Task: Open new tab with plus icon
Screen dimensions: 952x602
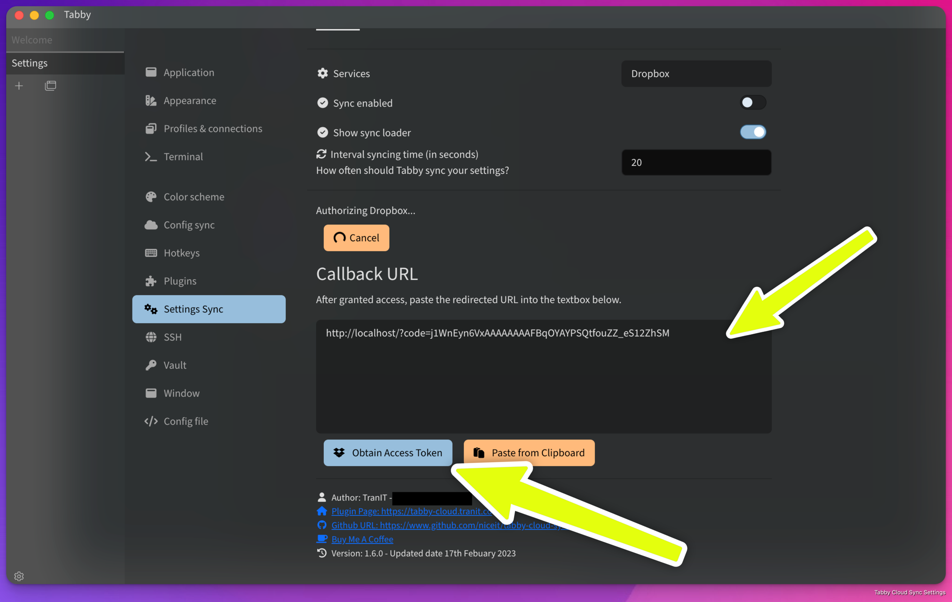Action: 19,86
